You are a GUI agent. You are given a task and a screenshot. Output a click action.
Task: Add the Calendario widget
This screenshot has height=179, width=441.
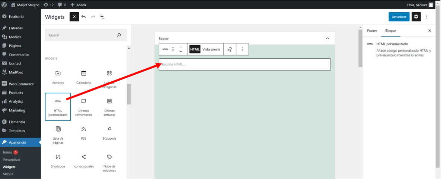(83, 78)
